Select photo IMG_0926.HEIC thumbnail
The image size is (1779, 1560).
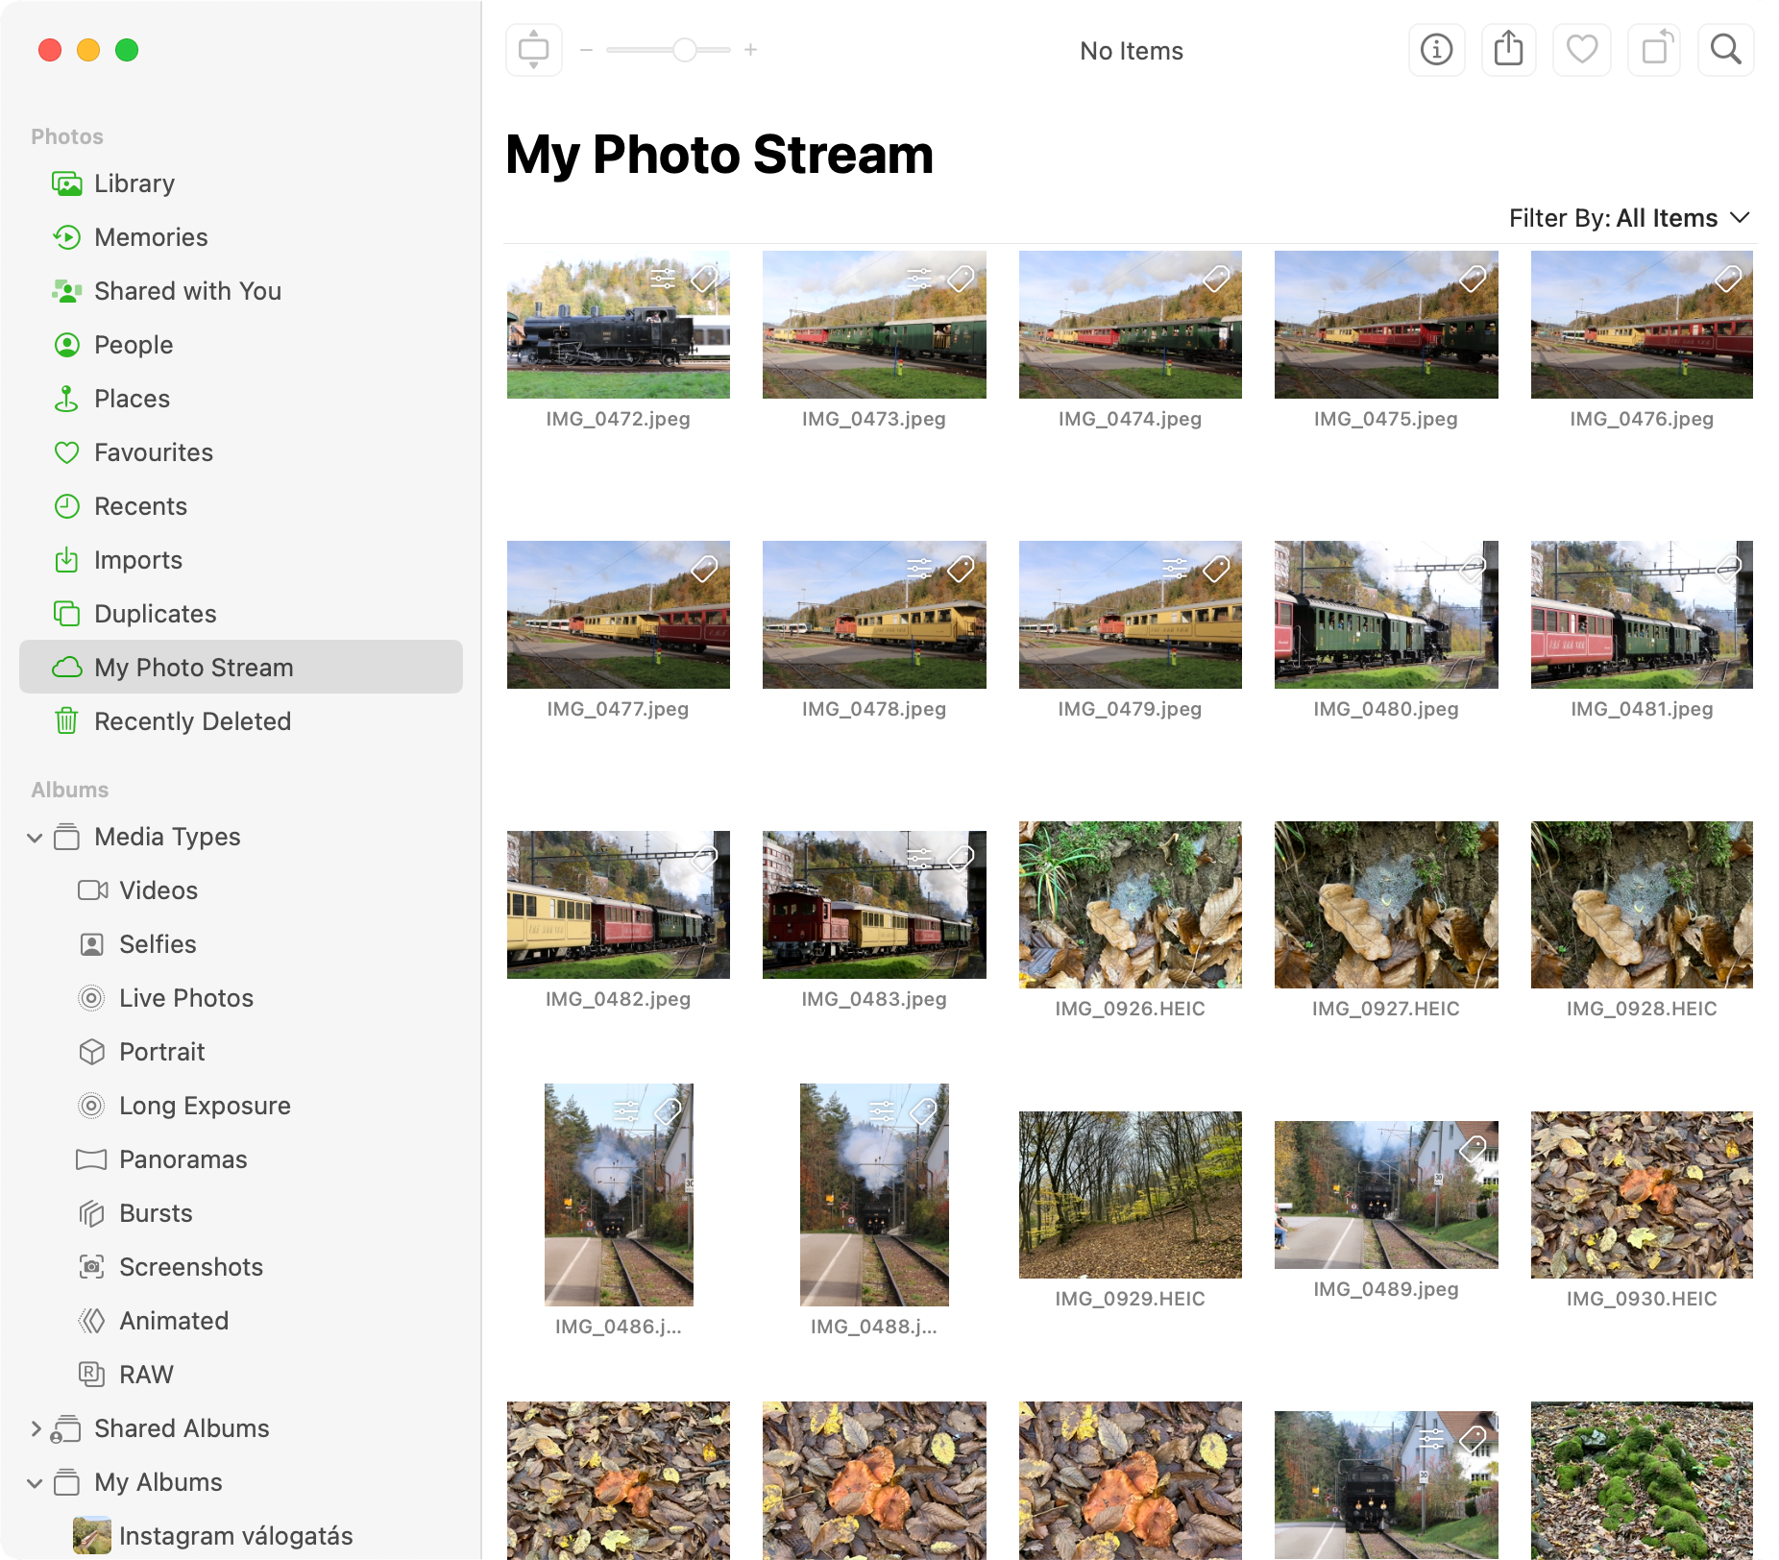pyautogui.click(x=1131, y=905)
